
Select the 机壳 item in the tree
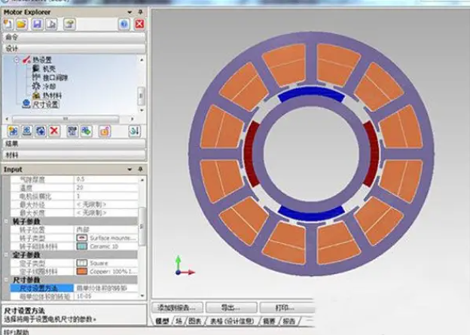coord(48,69)
